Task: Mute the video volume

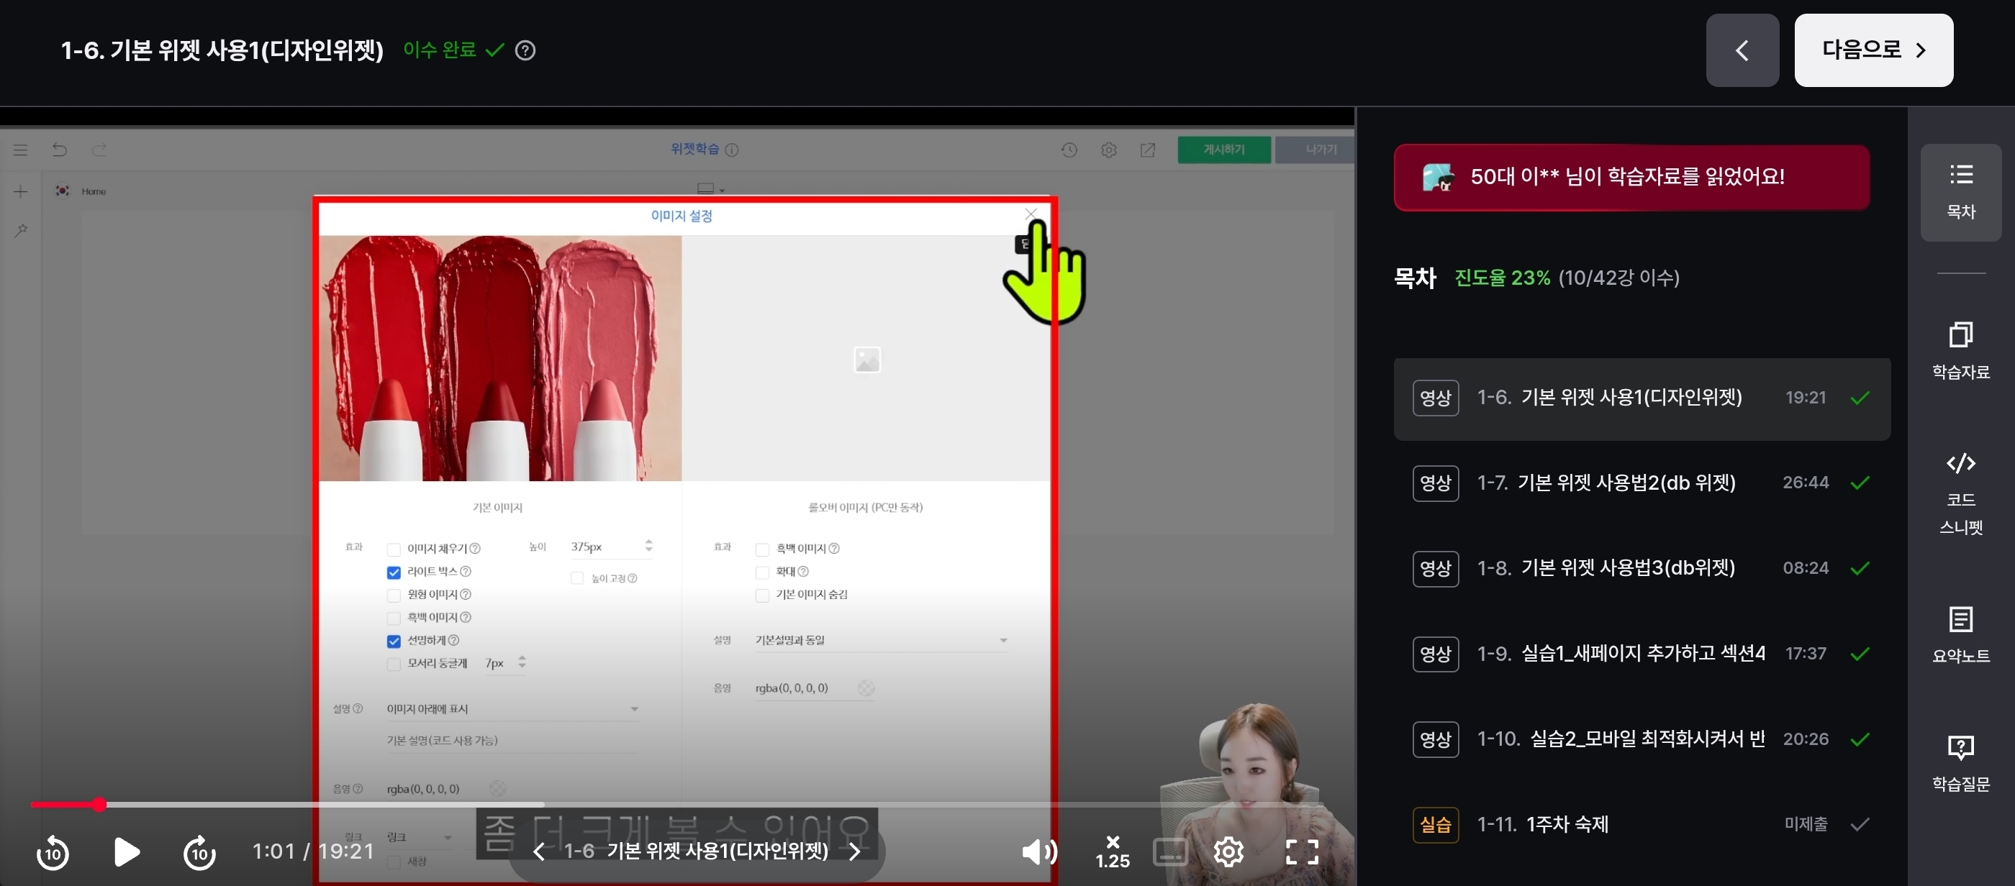Action: click(1040, 851)
